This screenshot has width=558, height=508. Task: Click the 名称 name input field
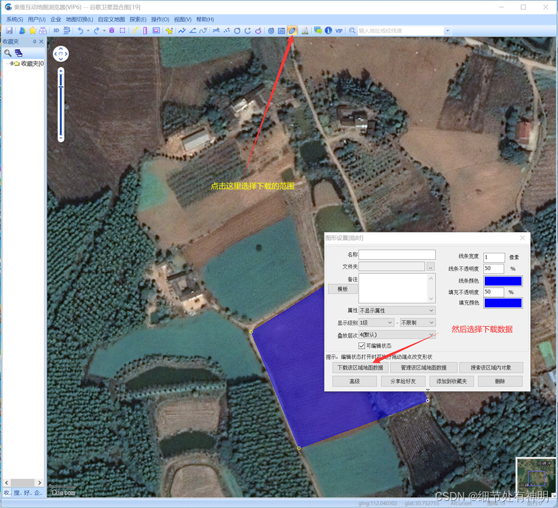tap(397, 254)
